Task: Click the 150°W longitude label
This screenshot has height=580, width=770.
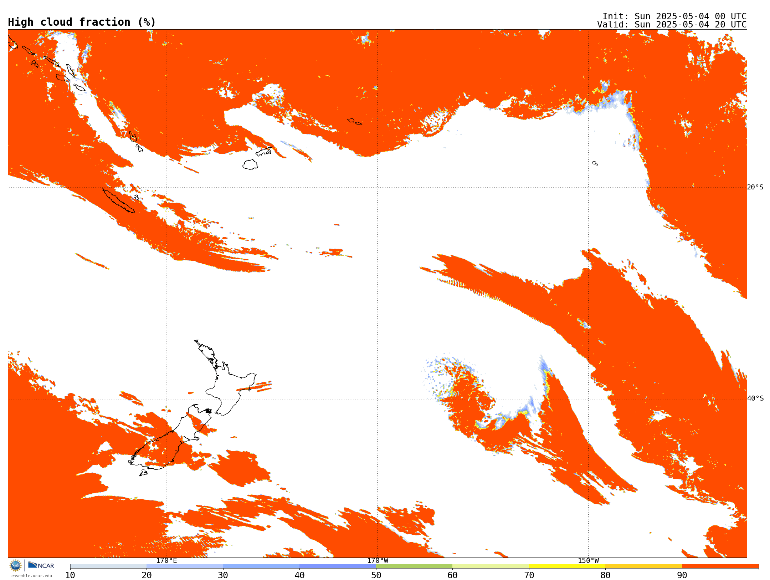Action: tap(588, 560)
